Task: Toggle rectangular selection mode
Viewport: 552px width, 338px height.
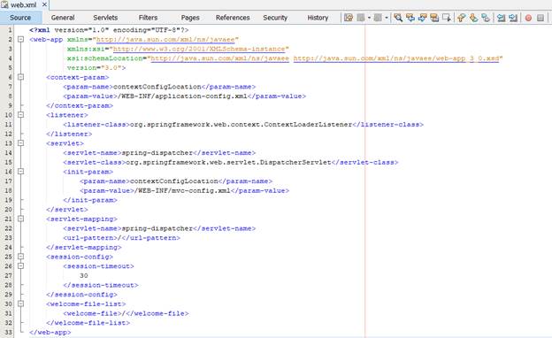Action: [x=446, y=18]
